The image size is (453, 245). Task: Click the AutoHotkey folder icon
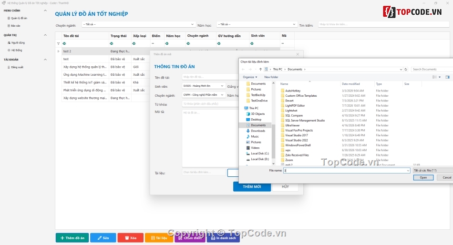283,91
